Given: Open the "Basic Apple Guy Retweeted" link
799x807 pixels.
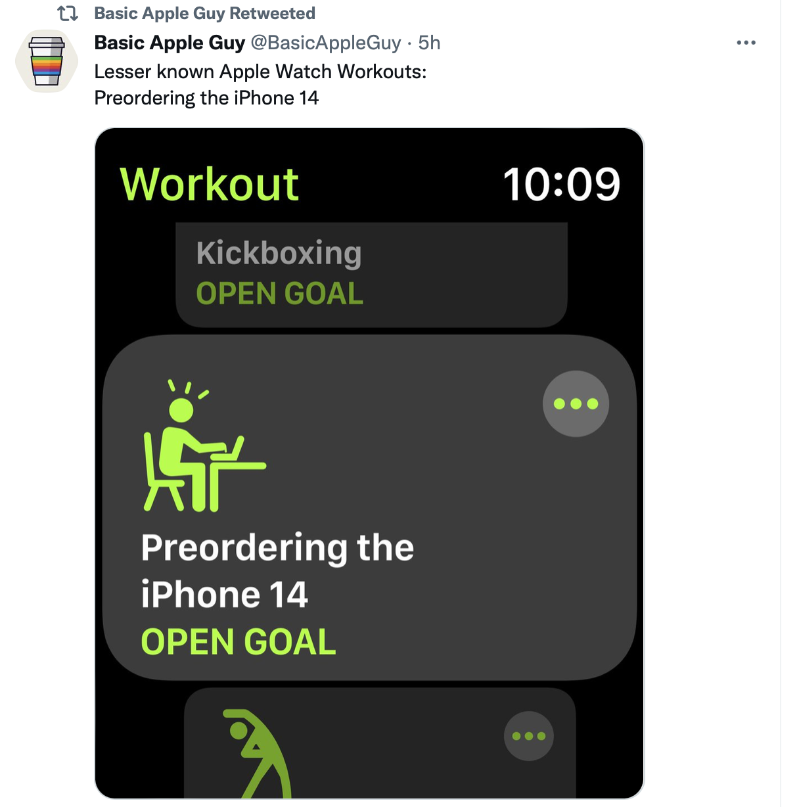Looking at the screenshot, I should [x=204, y=13].
